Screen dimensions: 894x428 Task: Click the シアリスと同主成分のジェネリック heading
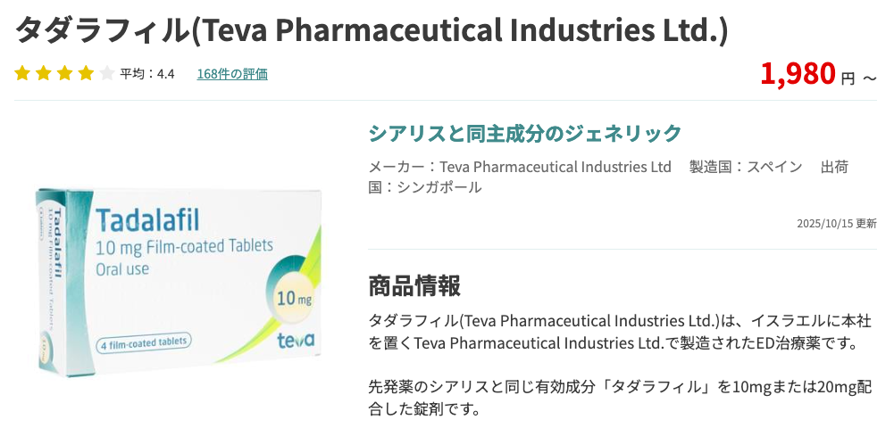tap(525, 134)
